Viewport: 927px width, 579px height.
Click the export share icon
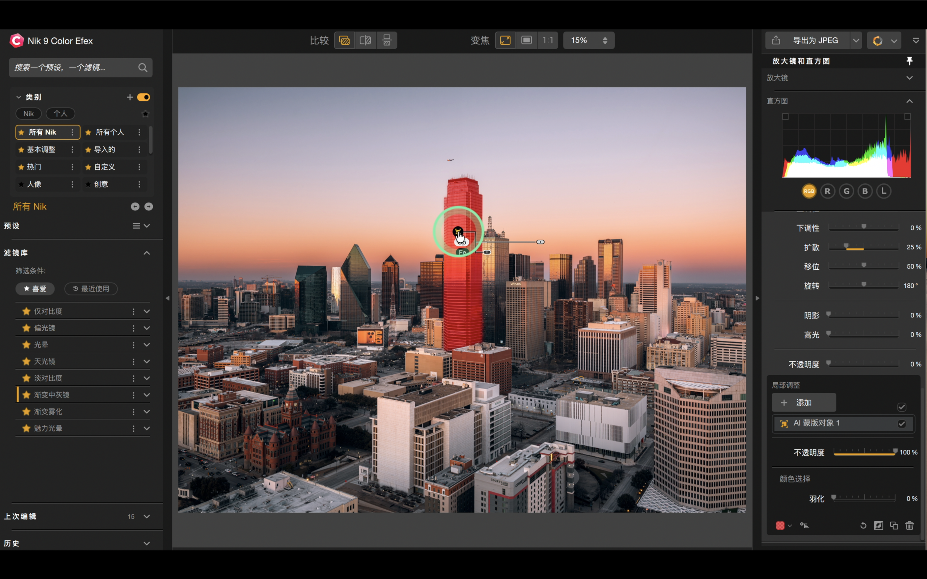pos(776,40)
